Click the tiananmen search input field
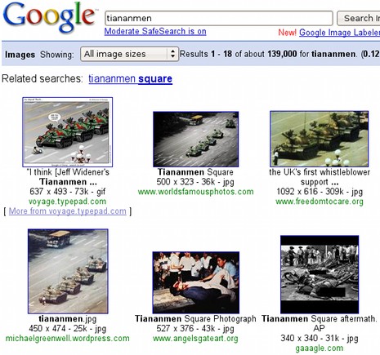Viewport: 380px width, 355px height. [219, 18]
